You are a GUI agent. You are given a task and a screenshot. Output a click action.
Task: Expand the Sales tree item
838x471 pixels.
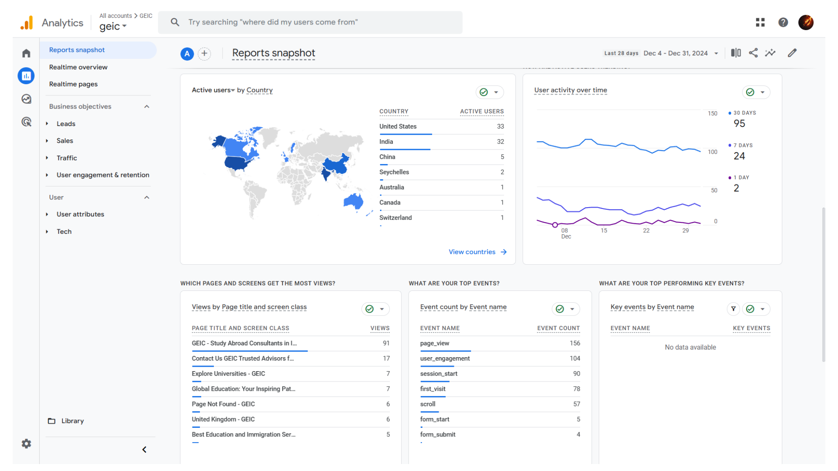click(47, 141)
